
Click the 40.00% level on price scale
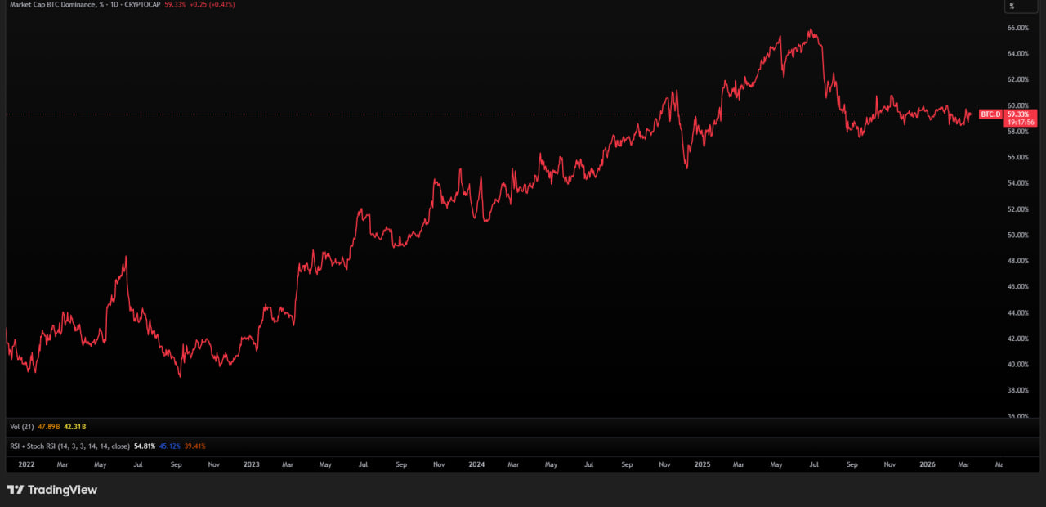tap(1017, 365)
